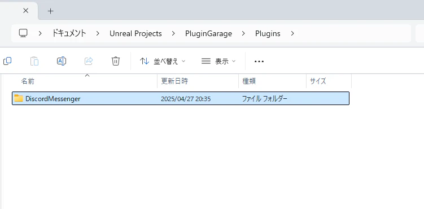Add a new File Explorer tab
The height and width of the screenshot is (209, 424).
click(x=51, y=11)
